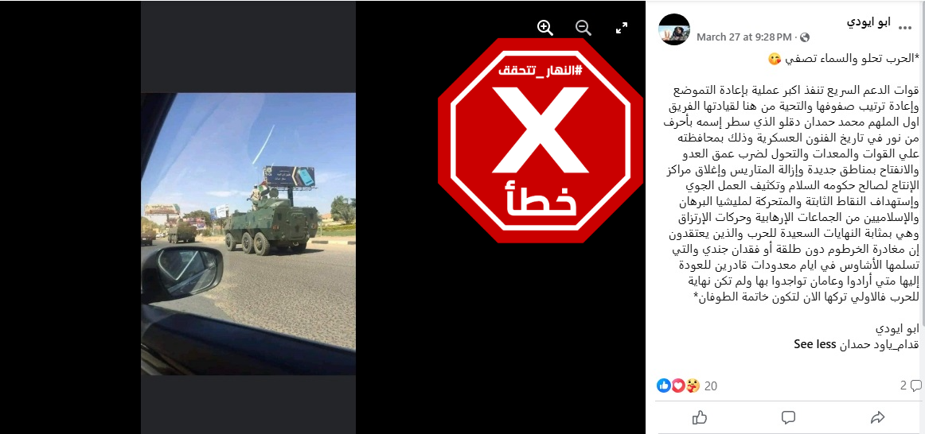Screen dimensions: 925x434
Task: Click the red heart reaction emoji
Action: [678, 386]
